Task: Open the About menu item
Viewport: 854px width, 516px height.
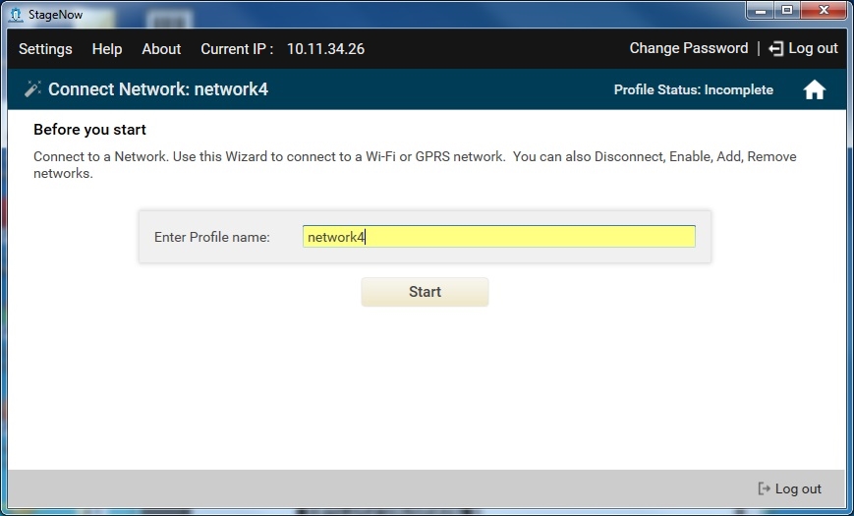Action: point(161,48)
